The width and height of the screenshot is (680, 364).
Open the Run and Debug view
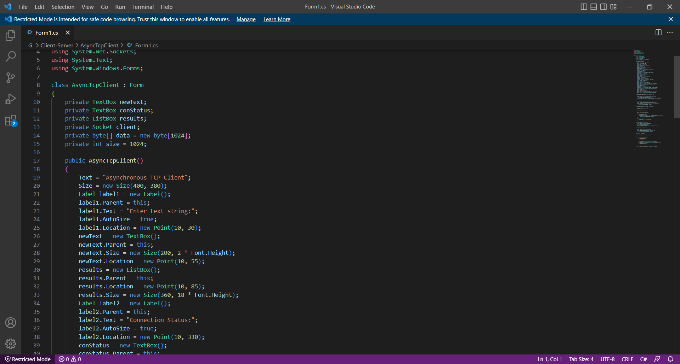[x=11, y=99]
